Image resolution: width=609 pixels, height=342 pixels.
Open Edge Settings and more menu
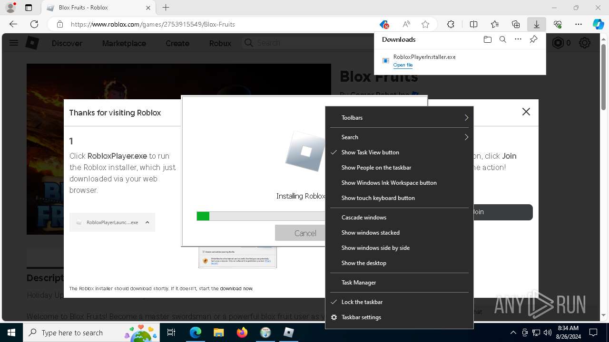[579, 24]
